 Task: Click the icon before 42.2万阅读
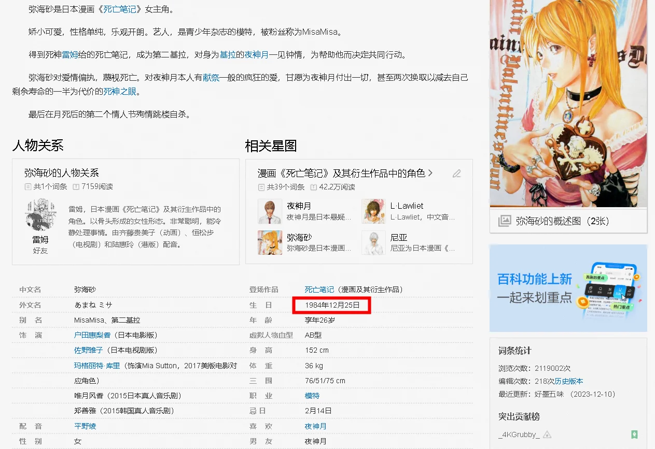pos(313,187)
